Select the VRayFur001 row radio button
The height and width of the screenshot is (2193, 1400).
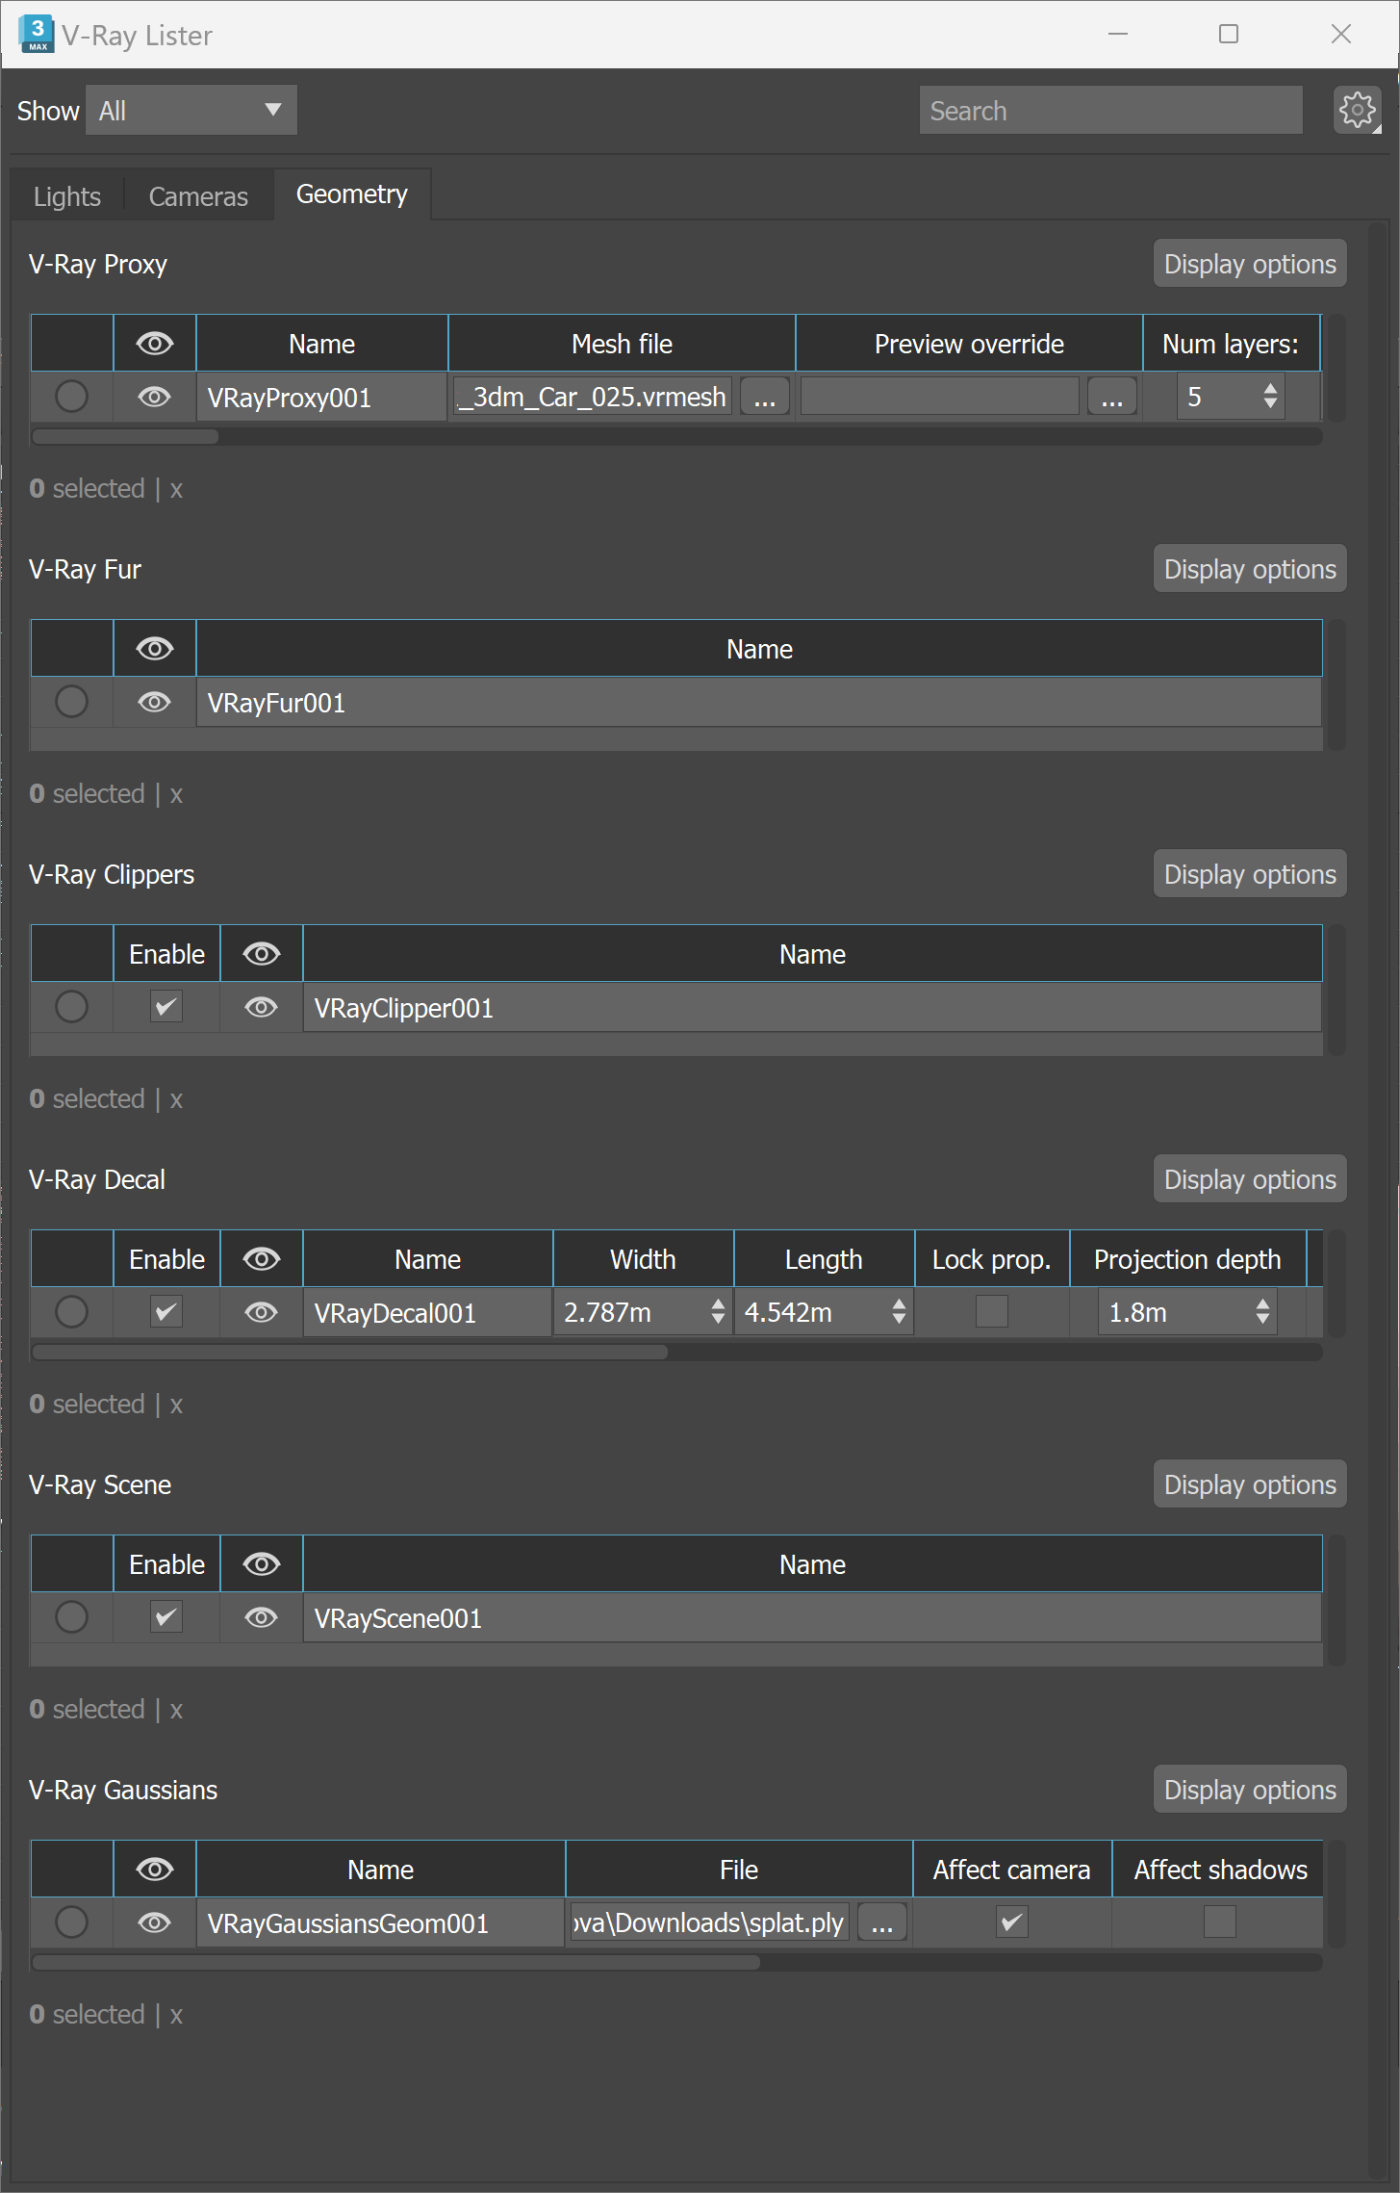tap(71, 702)
